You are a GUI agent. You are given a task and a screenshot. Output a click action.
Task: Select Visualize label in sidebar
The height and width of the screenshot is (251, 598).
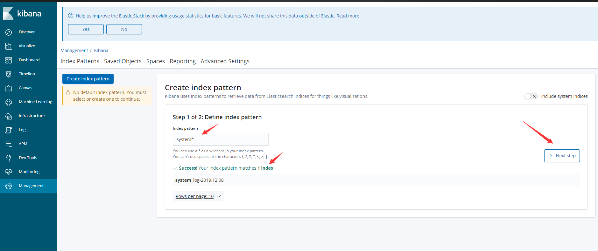pos(27,46)
